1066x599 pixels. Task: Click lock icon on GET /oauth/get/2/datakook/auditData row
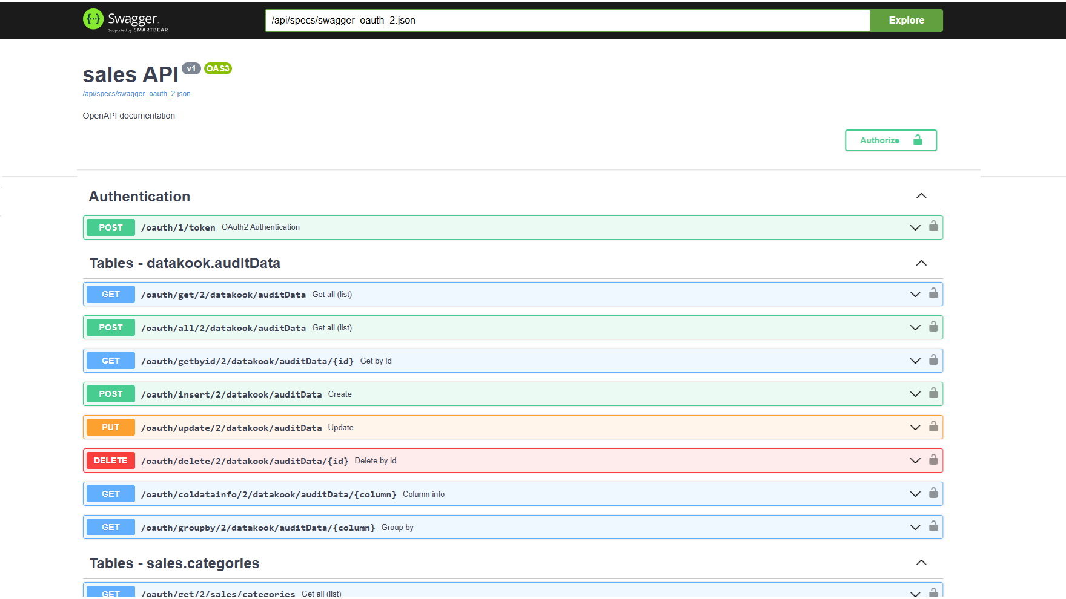point(933,293)
